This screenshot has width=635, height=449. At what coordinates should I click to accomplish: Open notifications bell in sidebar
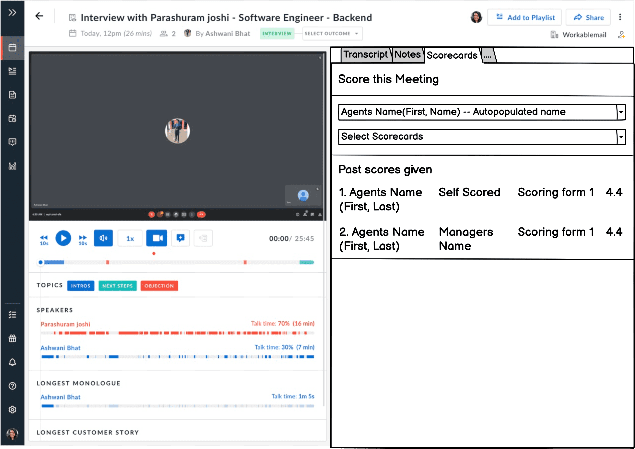[12, 362]
